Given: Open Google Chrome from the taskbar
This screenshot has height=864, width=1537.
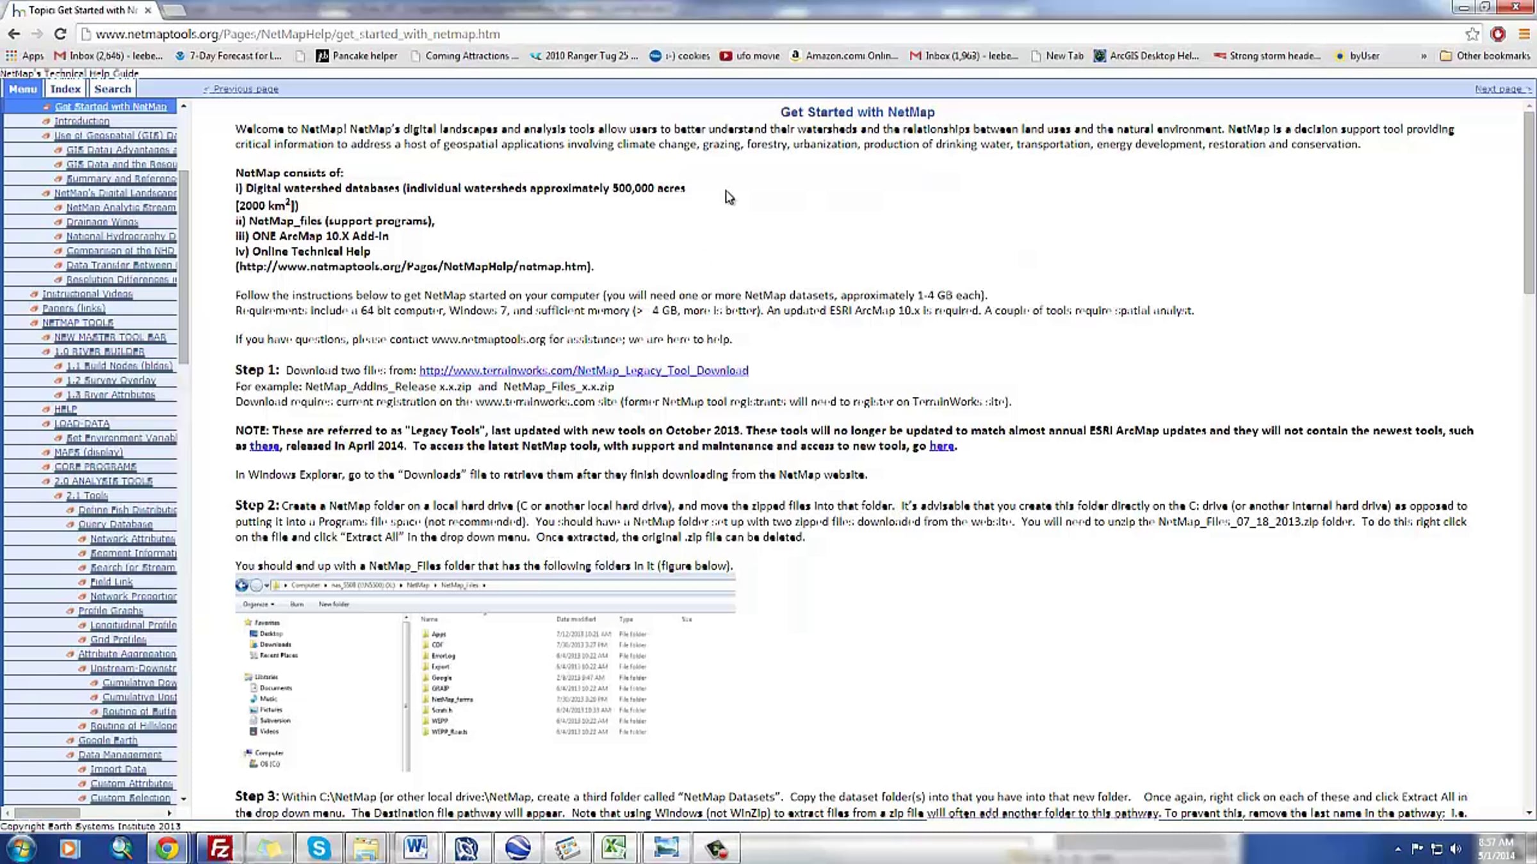Looking at the screenshot, I should (168, 849).
